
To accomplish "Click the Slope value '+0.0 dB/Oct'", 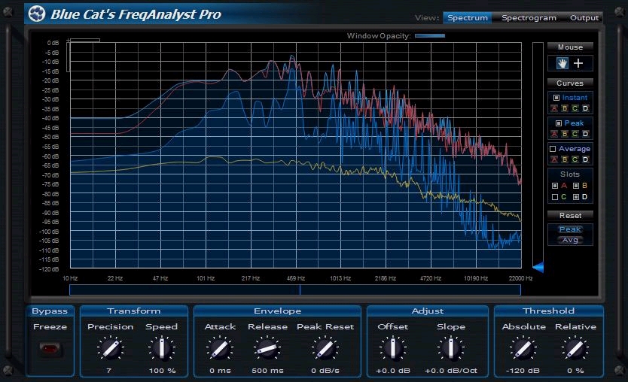I will pos(451,371).
